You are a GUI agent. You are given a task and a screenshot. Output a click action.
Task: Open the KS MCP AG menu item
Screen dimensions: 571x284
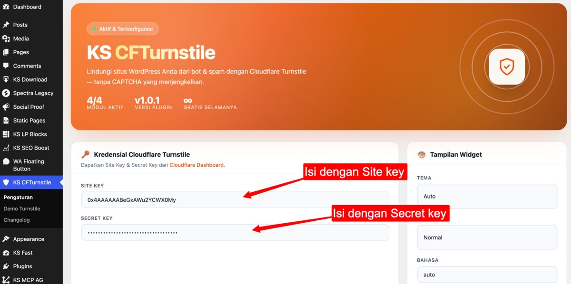point(31,280)
